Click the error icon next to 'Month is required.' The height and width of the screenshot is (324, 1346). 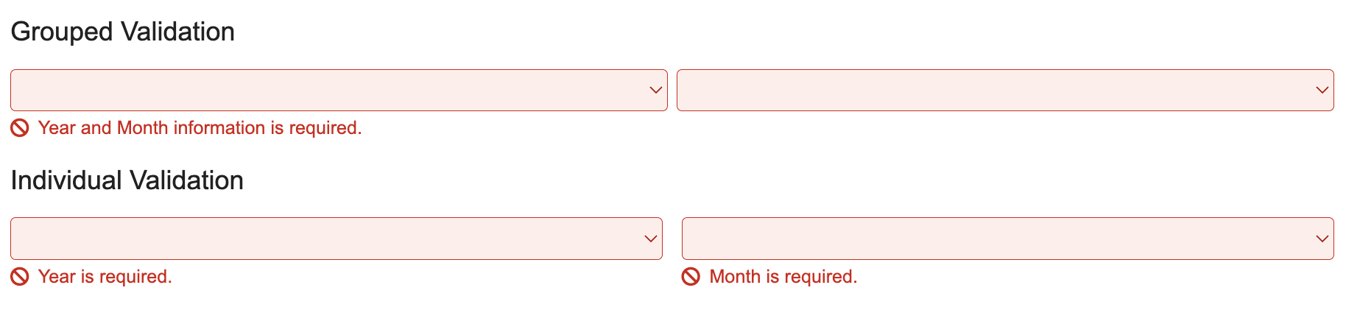click(691, 277)
